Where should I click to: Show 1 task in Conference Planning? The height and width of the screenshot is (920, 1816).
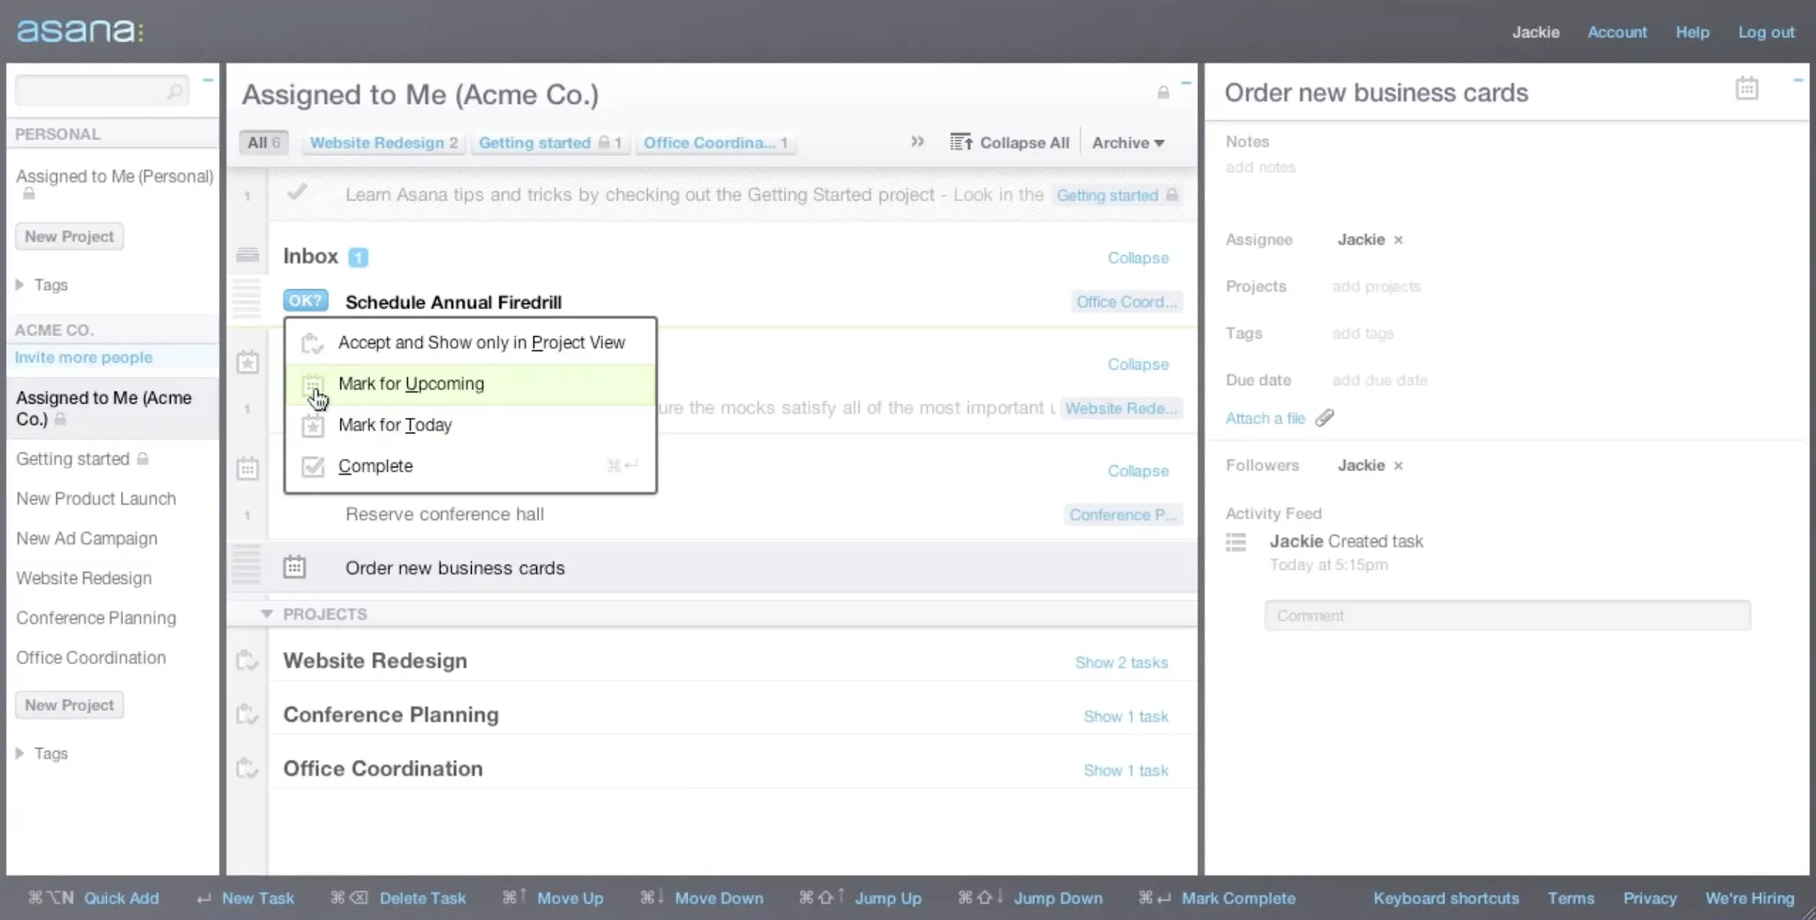pyautogui.click(x=1126, y=716)
